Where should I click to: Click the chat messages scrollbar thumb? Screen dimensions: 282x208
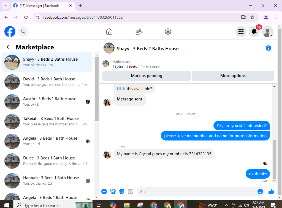coord(274,159)
